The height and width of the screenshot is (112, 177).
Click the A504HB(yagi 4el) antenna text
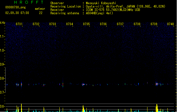coord(99,13)
